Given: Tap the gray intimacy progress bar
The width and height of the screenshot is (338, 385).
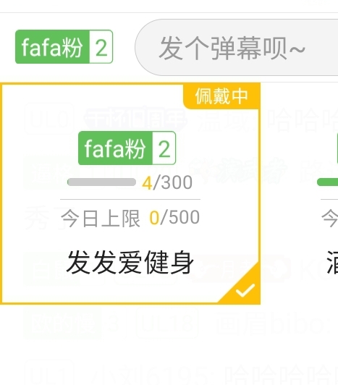Looking at the screenshot, I should click(x=101, y=182).
